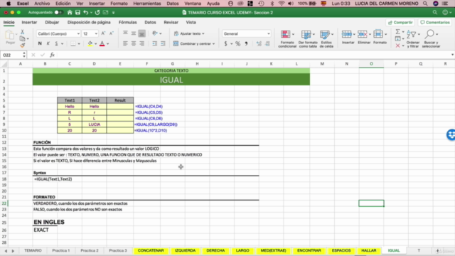The width and height of the screenshot is (455, 256).
Task: Redo the last action
Action: pyautogui.click(x=97, y=13)
